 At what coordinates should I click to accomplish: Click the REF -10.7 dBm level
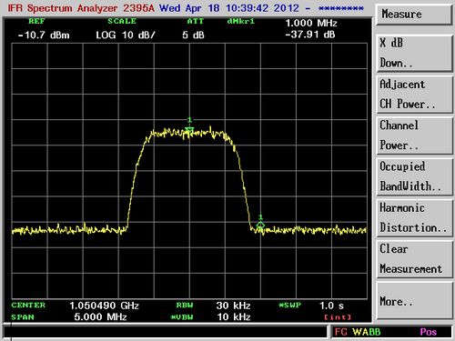(x=44, y=35)
